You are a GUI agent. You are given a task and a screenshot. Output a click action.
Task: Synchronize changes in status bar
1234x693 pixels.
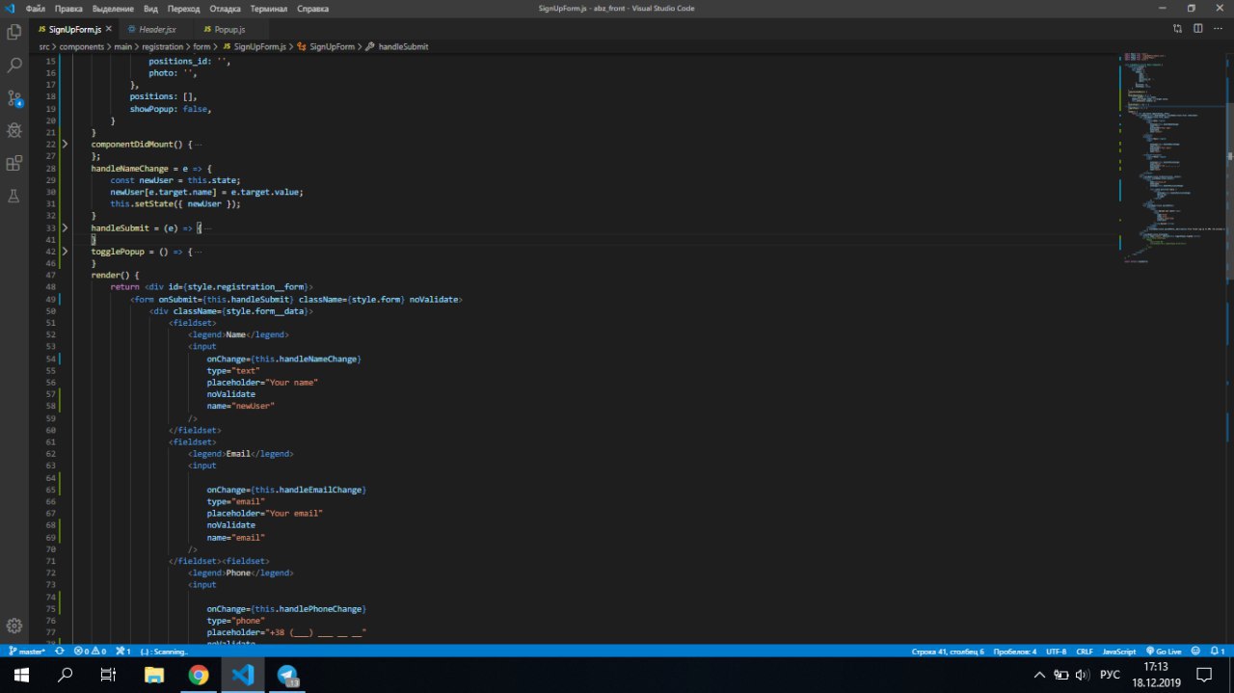(x=60, y=652)
